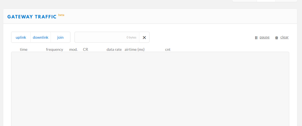This screenshot has height=126, width=302.
Task: Click the pause bars icon
Action: point(256,38)
